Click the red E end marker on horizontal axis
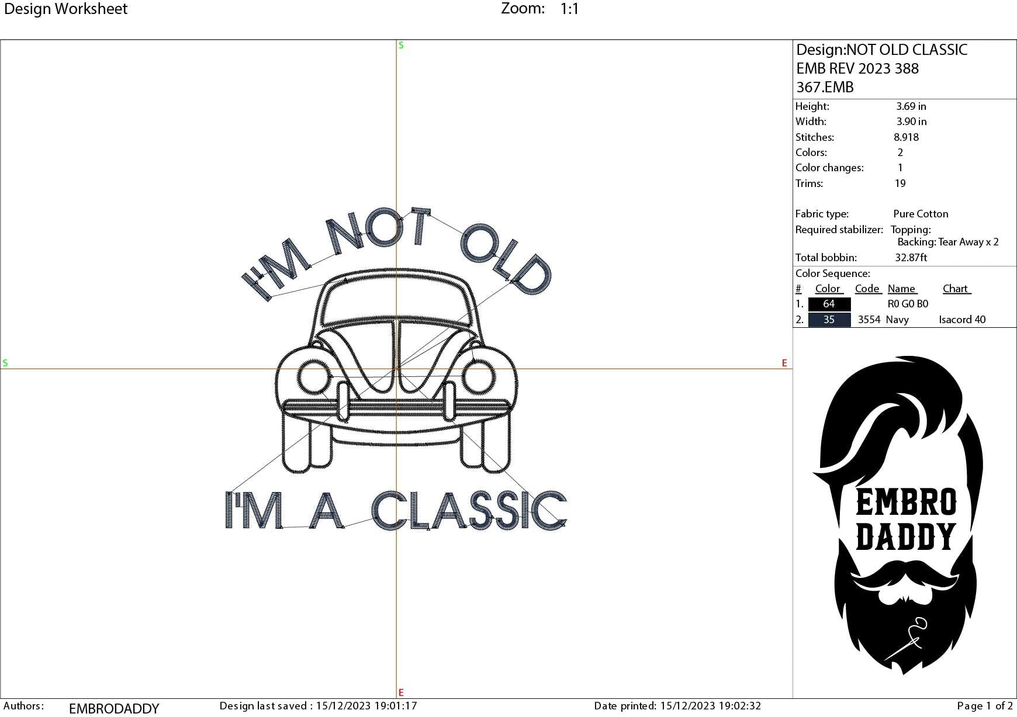 (784, 363)
